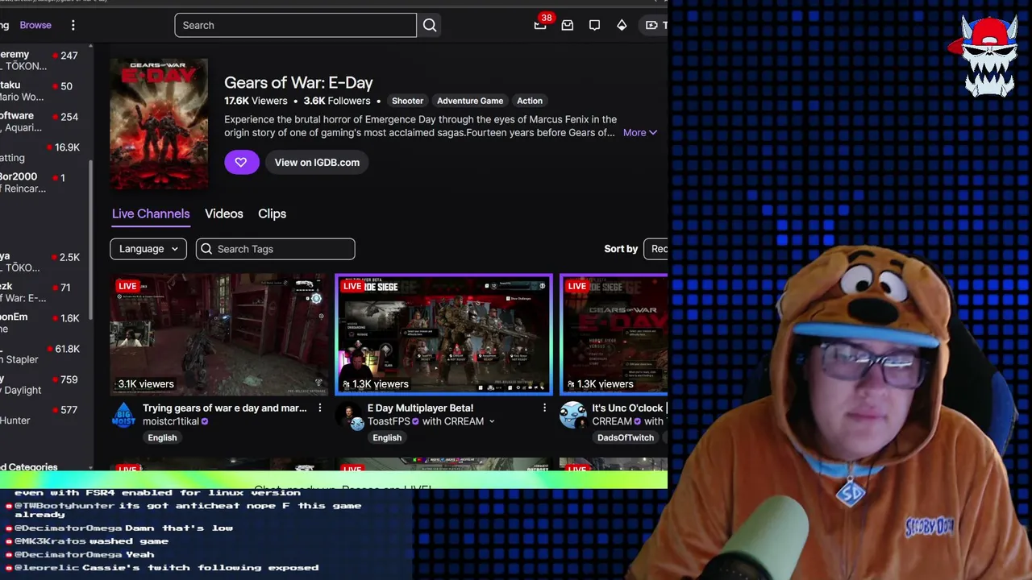Image resolution: width=1032 pixels, height=580 pixels.
Task: Switch to Live Channels tab
Action: click(151, 213)
